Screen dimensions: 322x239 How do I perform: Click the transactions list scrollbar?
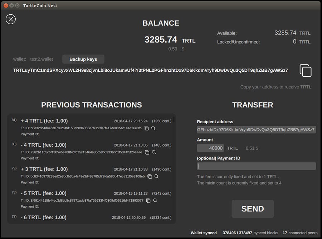click(174, 120)
